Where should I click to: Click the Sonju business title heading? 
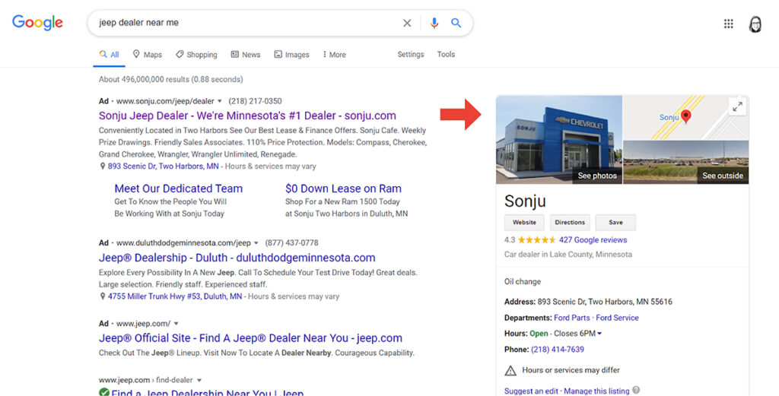tap(525, 201)
